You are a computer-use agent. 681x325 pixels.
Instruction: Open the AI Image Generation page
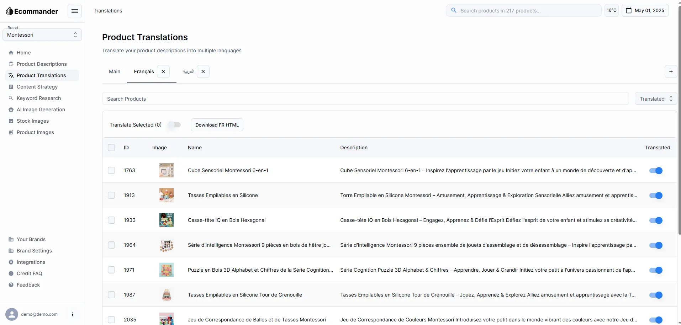(41, 110)
